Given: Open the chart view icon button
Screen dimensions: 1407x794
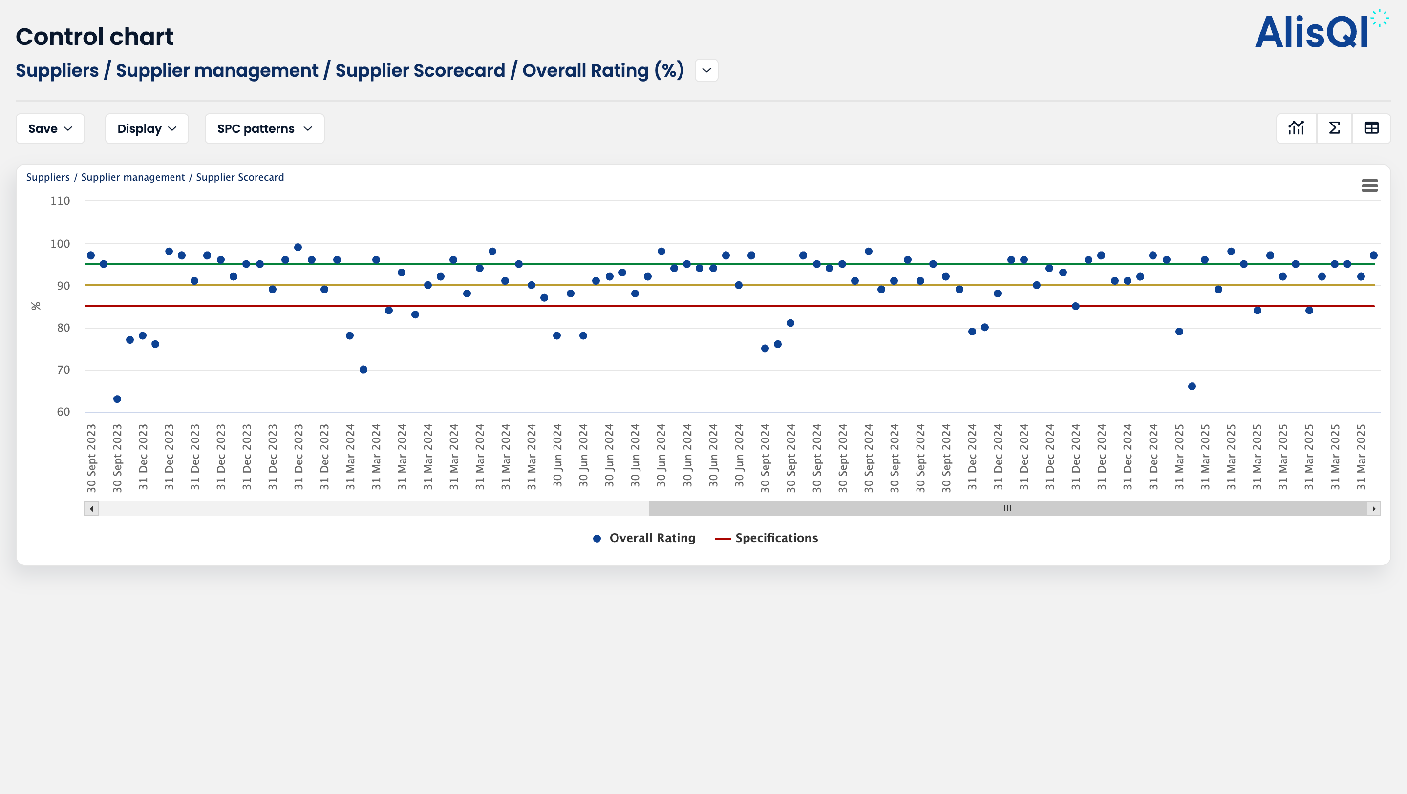Looking at the screenshot, I should pos(1296,128).
